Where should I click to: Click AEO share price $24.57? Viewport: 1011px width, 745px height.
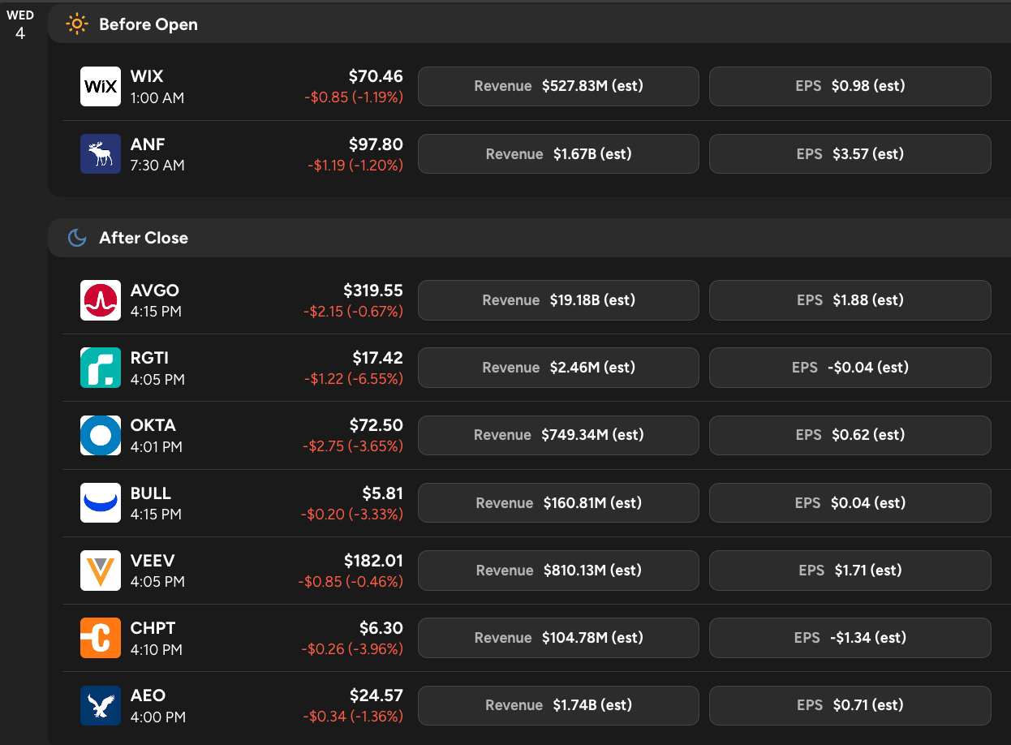376,695
